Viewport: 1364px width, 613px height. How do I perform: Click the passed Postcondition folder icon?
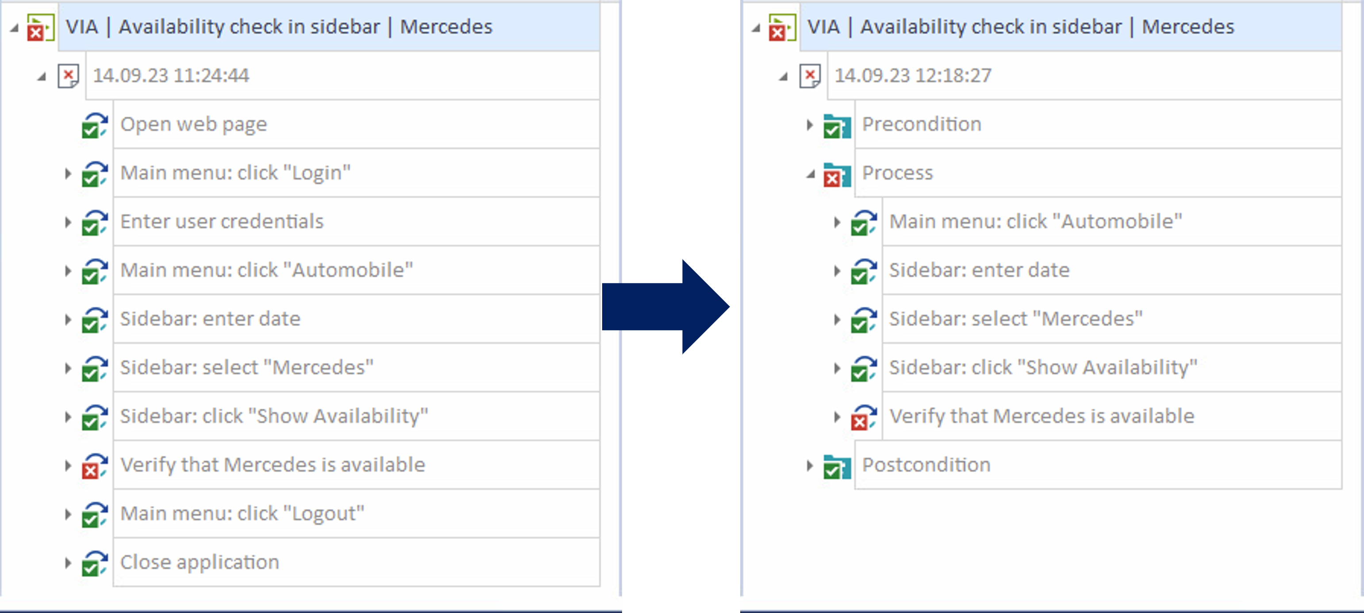pyautogui.click(x=837, y=466)
